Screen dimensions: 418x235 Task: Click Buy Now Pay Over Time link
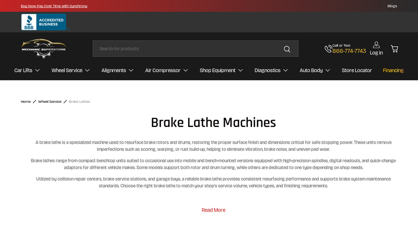click(x=54, y=6)
